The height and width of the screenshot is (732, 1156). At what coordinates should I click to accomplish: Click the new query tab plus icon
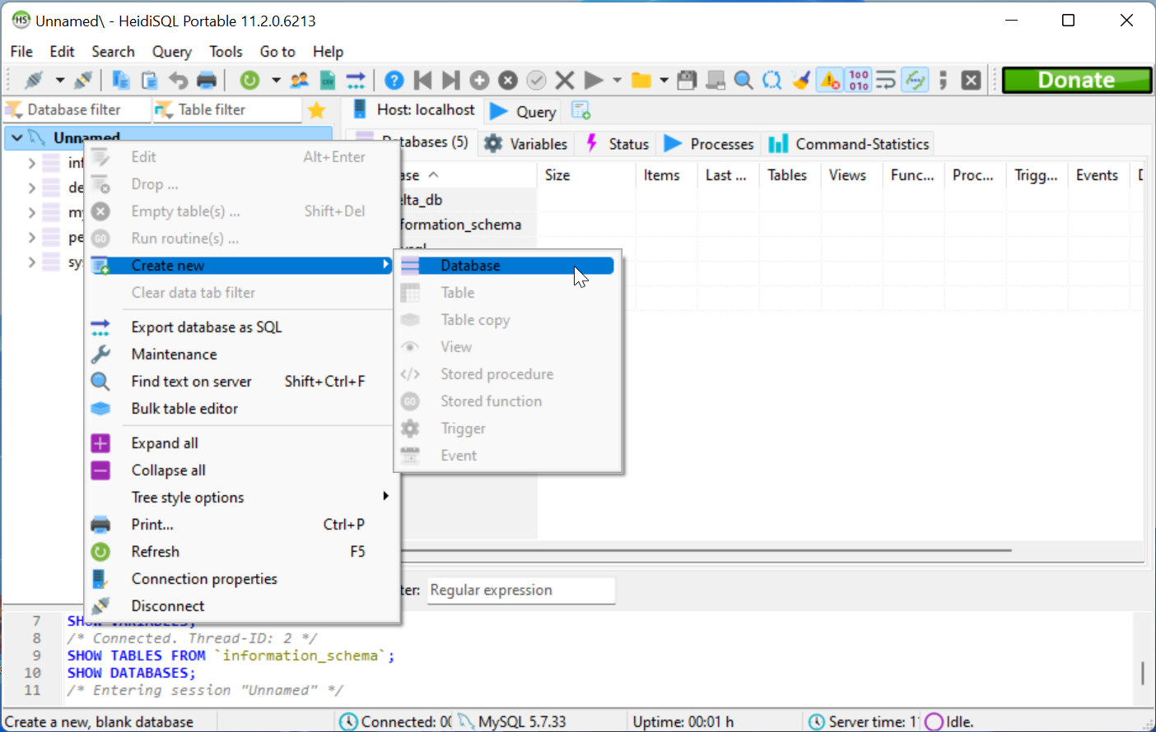(x=580, y=110)
